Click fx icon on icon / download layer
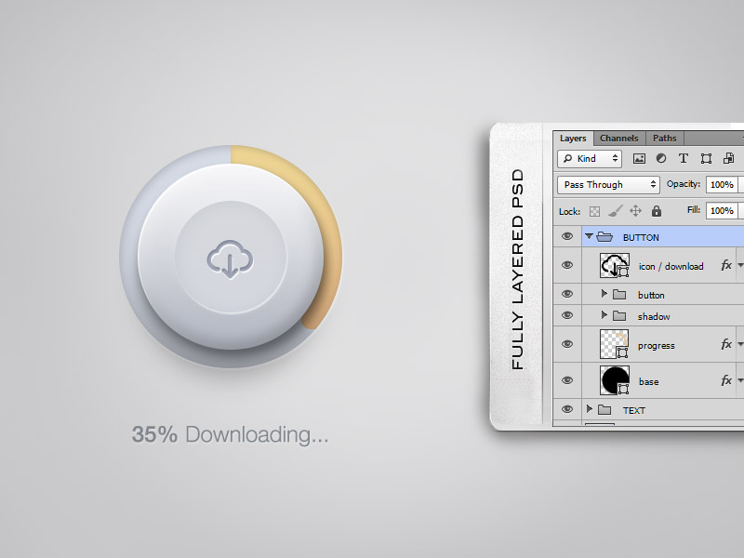744x558 pixels. 726,265
